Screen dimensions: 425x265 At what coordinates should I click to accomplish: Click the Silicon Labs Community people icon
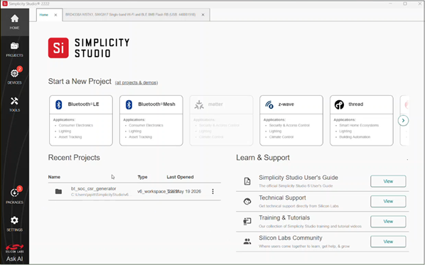pyautogui.click(x=247, y=242)
